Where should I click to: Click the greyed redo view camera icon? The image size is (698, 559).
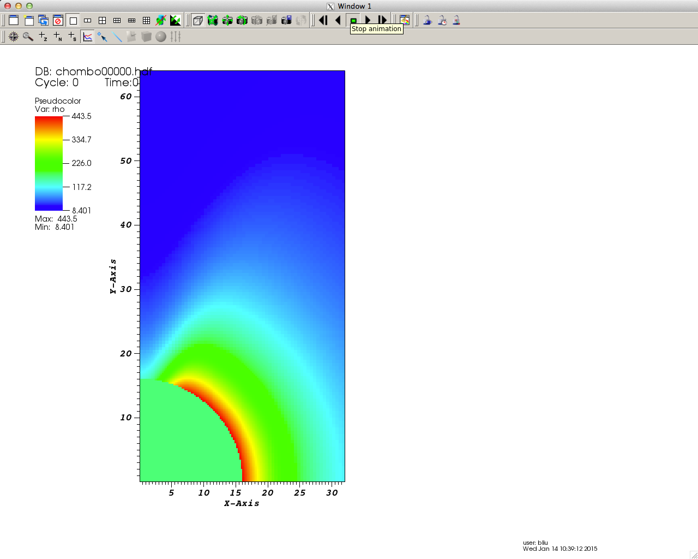point(257,20)
